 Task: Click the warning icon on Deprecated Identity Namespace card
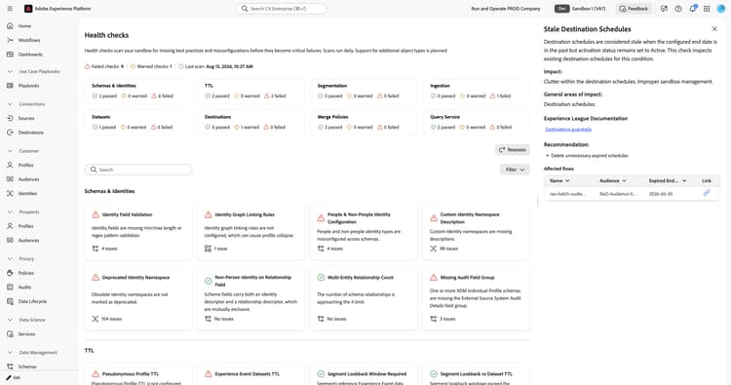[x=96, y=278]
